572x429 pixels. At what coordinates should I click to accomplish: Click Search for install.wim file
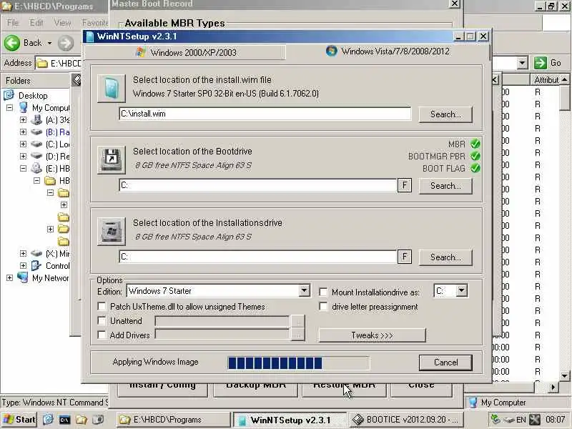coord(445,114)
